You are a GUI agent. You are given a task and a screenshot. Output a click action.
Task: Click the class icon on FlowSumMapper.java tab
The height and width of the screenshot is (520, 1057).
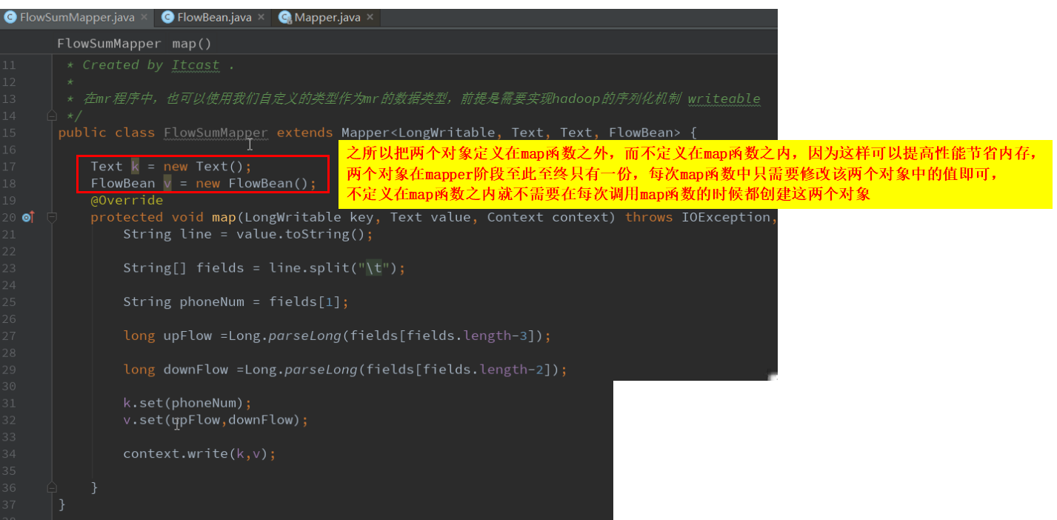10,17
